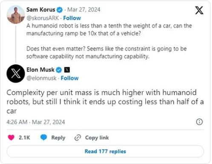Like the tweet with heart icon
Viewport: 212px width, 164px height.
tap(11, 138)
